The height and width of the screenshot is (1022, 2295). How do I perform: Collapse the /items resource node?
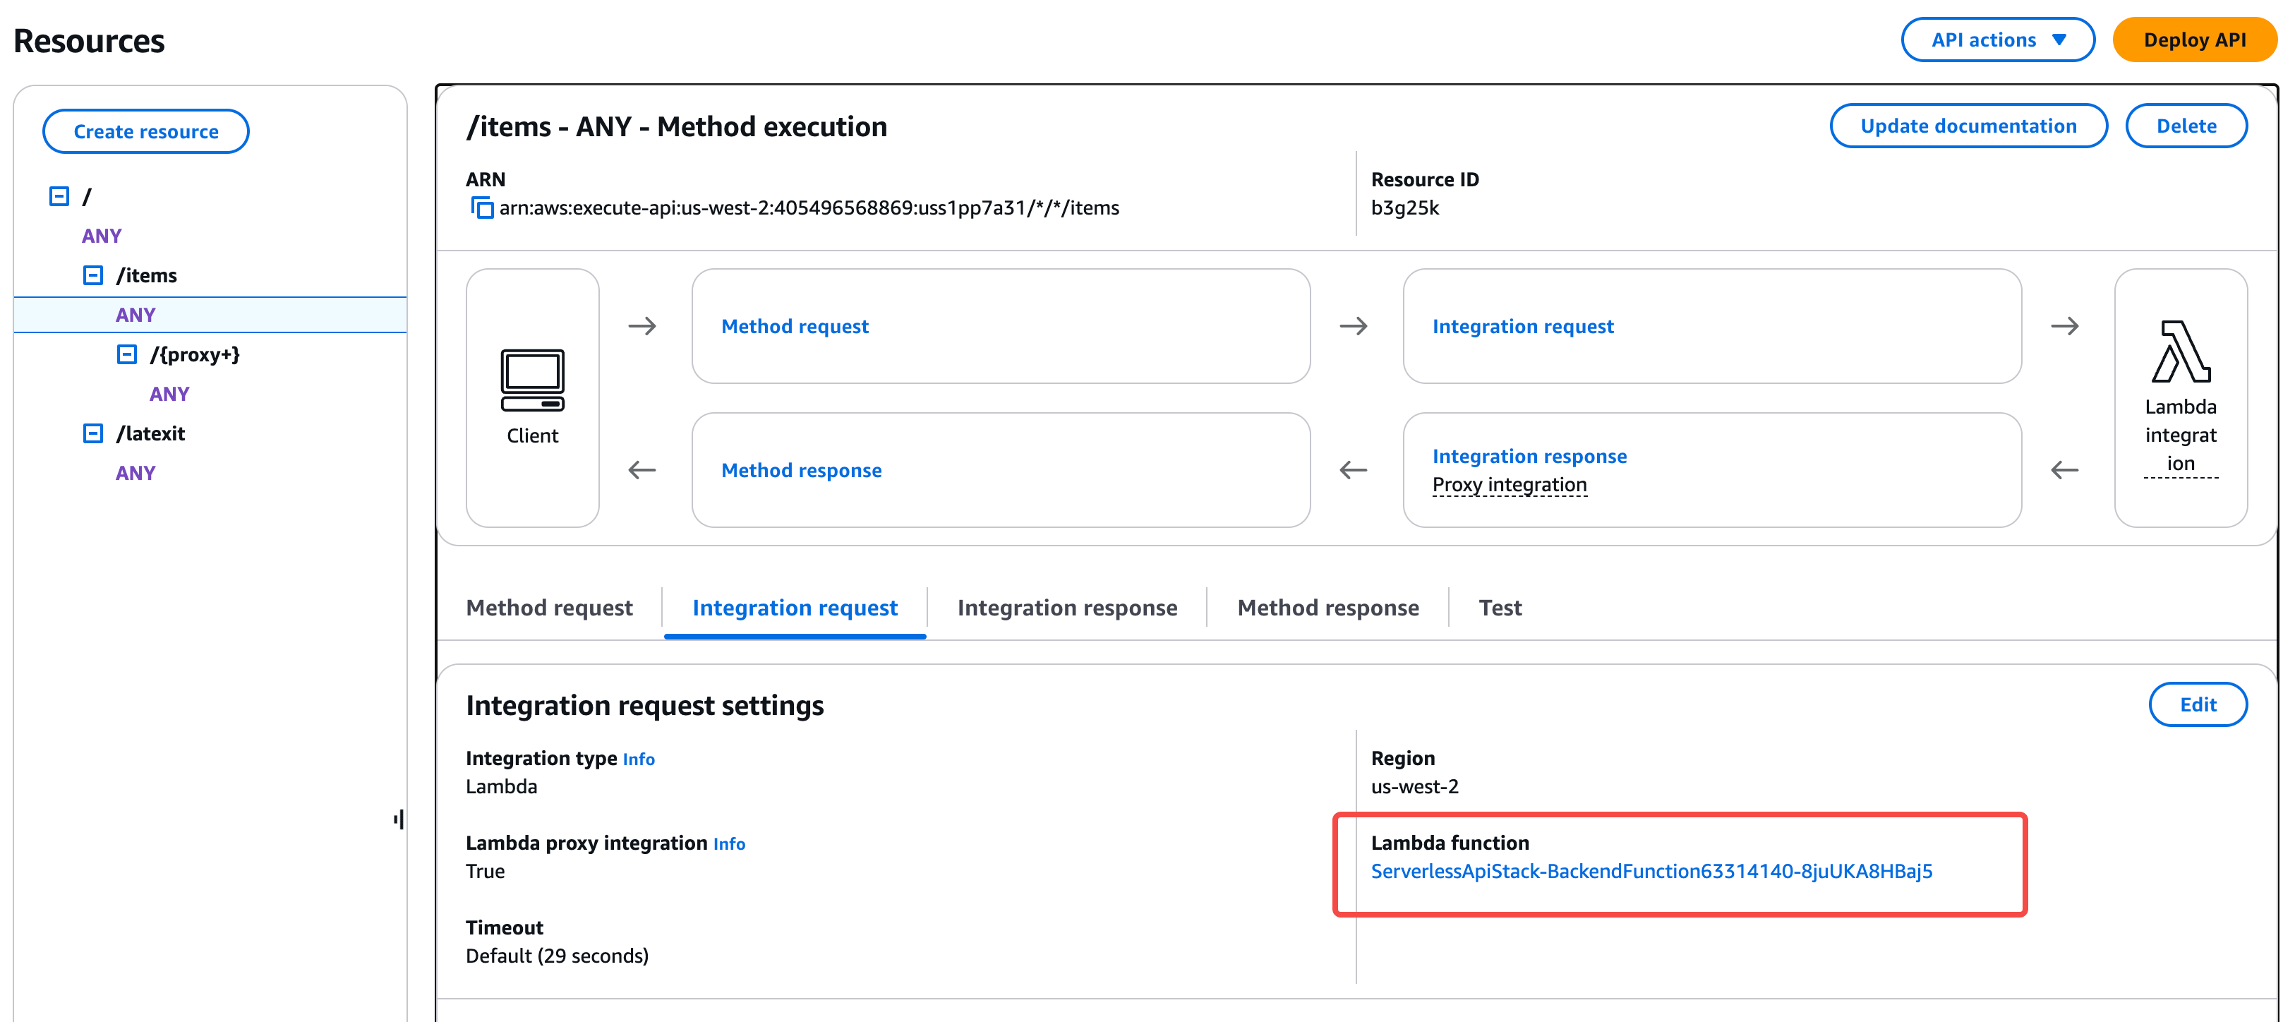92,275
